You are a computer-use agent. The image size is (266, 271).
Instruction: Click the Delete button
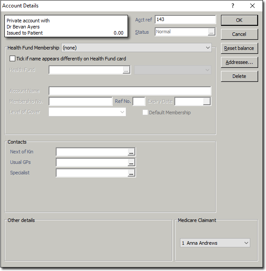(x=239, y=76)
